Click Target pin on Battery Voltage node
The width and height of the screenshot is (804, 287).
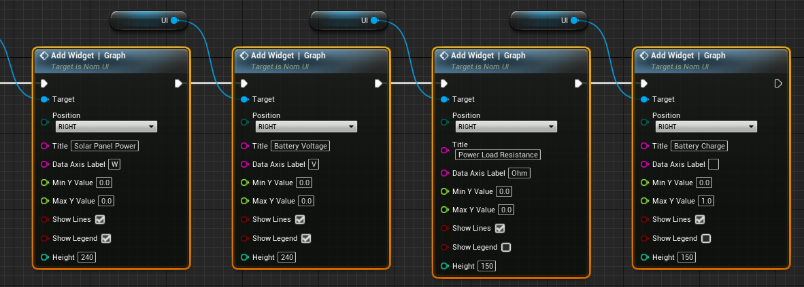245,99
